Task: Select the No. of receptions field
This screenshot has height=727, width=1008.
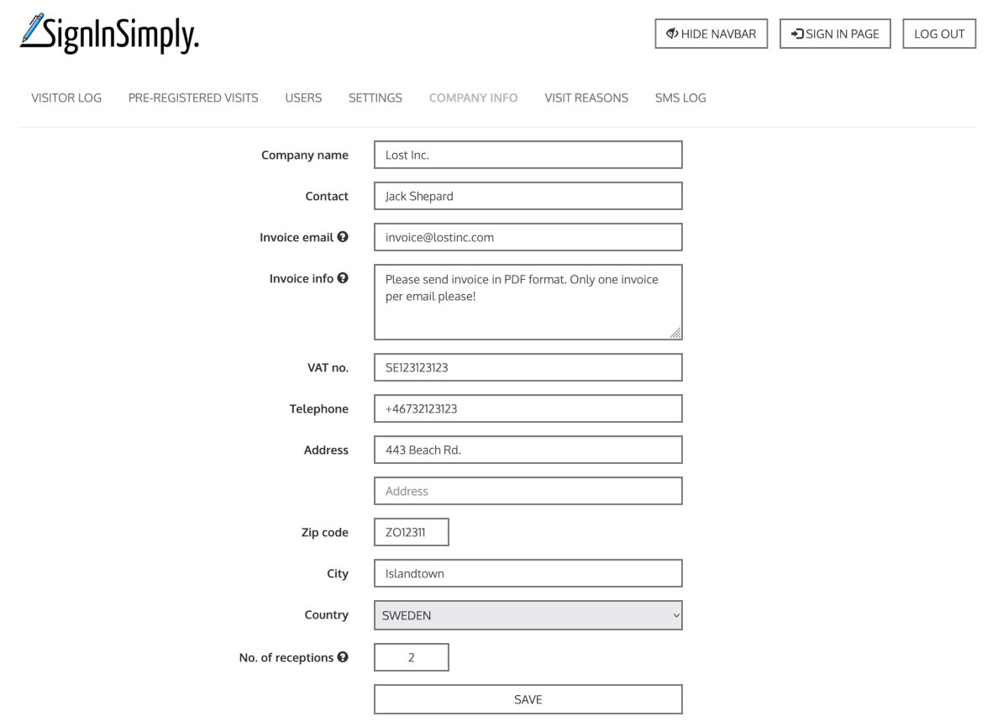Action: (411, 657)
